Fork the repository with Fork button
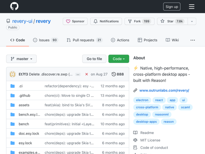Image resolution: width=205 pixels, height=154 pixels. (140, 21)
